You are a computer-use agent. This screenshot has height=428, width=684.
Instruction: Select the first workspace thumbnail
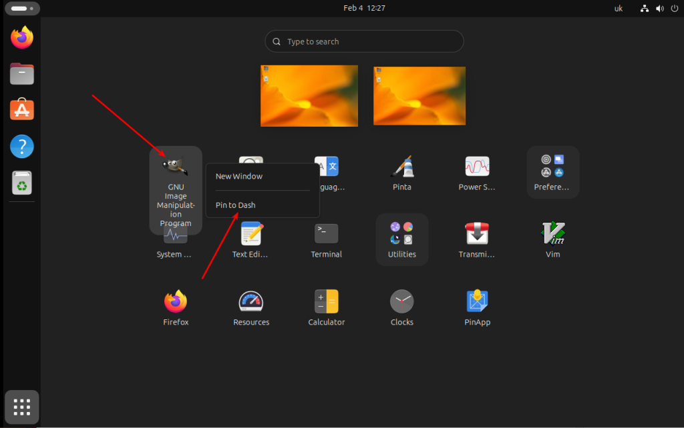coord(309,96)
